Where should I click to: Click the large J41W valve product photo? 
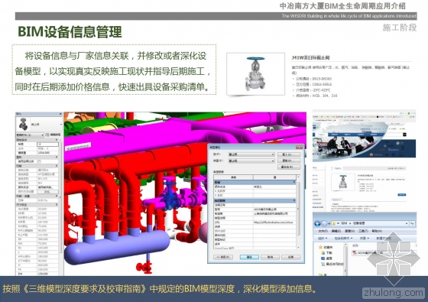pyautogui.click(x=255, y=74)
